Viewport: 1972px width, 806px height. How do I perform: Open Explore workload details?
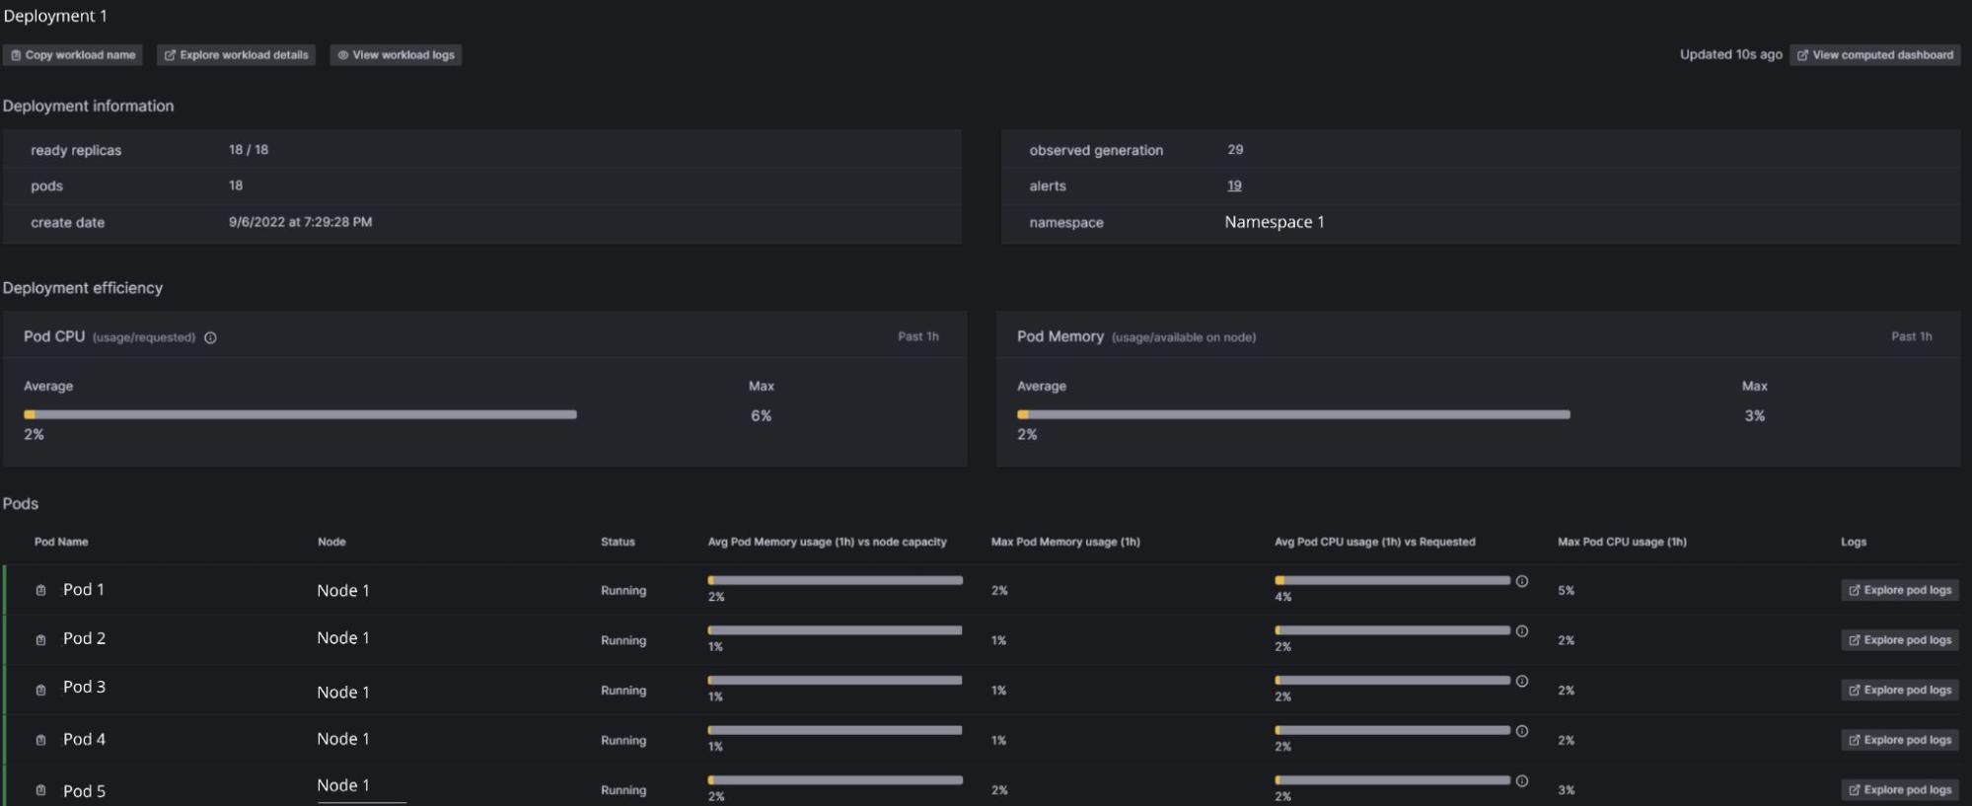(236, 55)
